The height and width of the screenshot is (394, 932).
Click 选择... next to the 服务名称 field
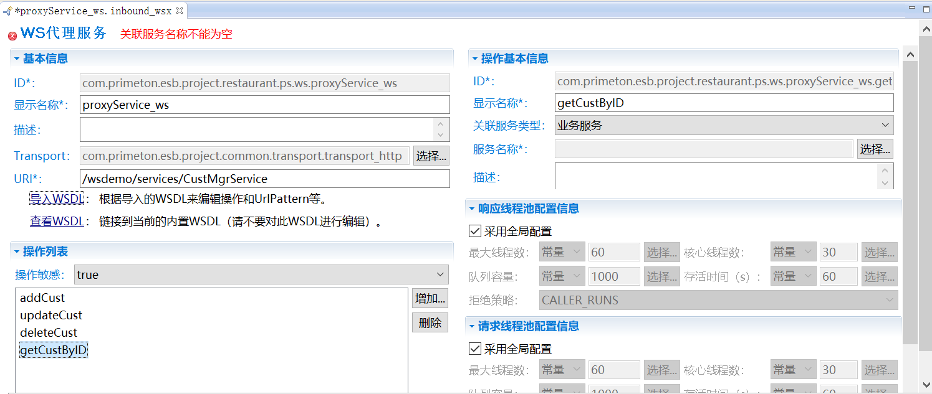click(x=875, y=149)
